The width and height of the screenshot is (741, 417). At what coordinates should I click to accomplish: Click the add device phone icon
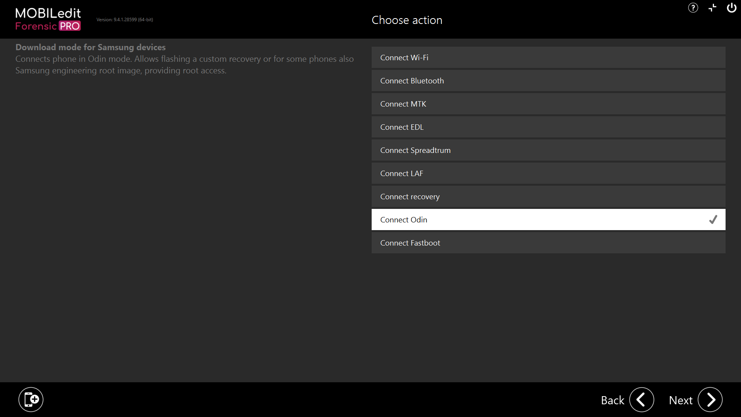coord(31,400)
